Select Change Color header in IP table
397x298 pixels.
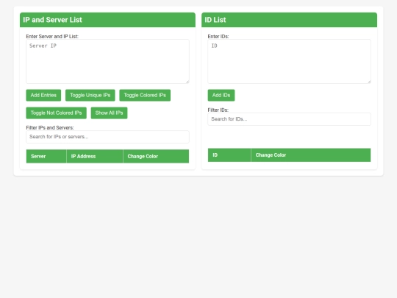156,156
